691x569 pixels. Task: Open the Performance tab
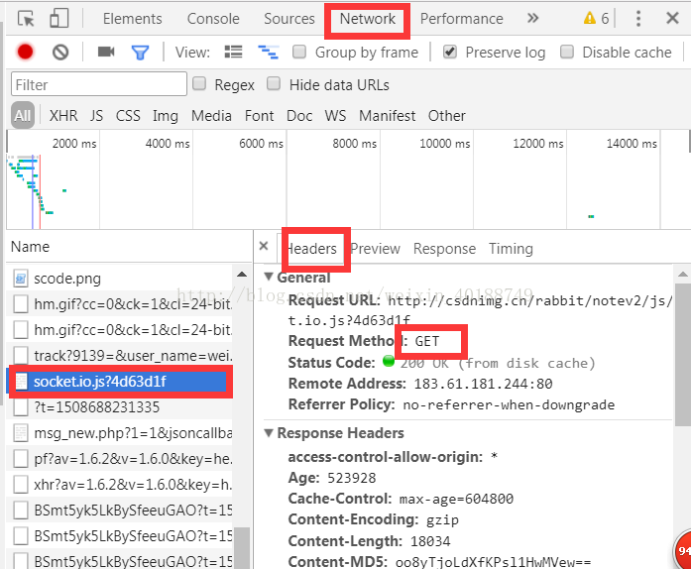[461, 19]
